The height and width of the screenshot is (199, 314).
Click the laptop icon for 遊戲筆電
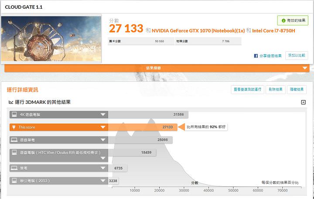tap(14, 140)
